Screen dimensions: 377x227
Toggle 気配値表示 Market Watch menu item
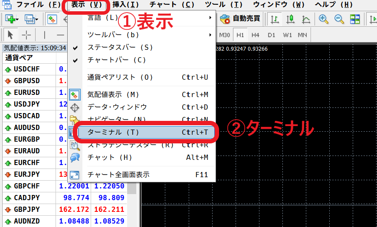click(x=114, y=94)
